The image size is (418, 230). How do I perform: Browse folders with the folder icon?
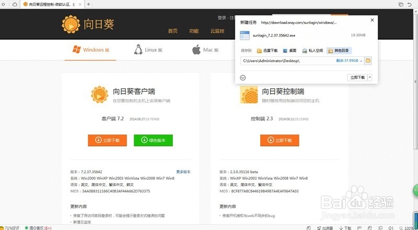pos(368,61)
